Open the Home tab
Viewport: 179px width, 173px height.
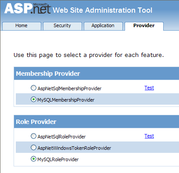click(21, 26)
